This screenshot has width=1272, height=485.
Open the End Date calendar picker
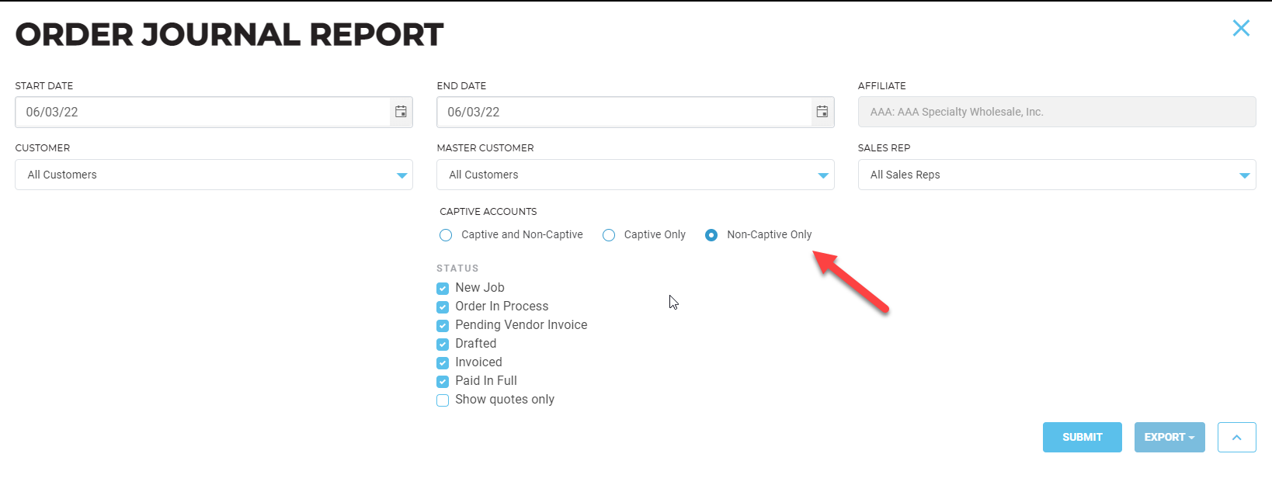coord(822,112)
